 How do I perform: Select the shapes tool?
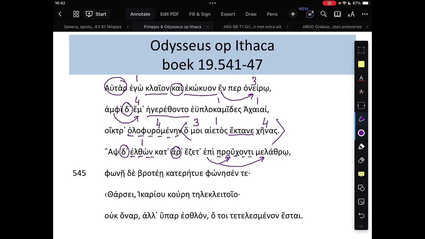tap(361, 188)
